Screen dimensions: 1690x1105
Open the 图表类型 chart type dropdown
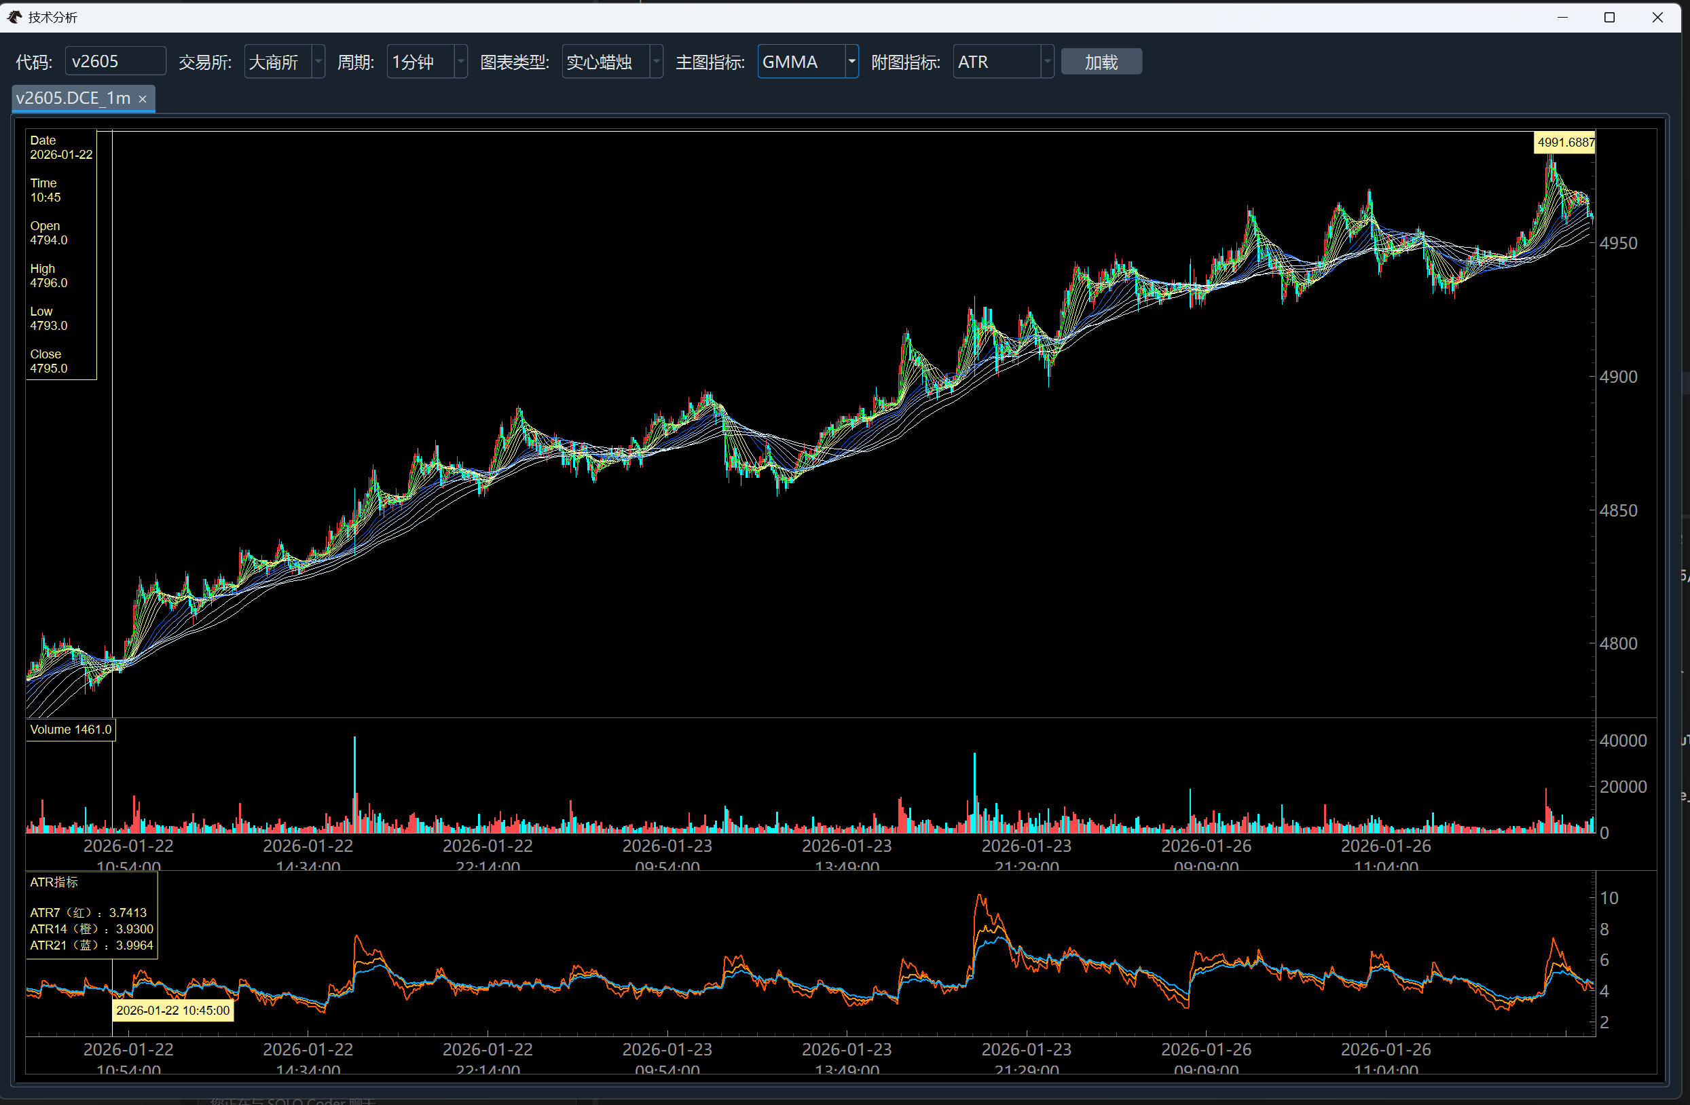tap(612, 62)
